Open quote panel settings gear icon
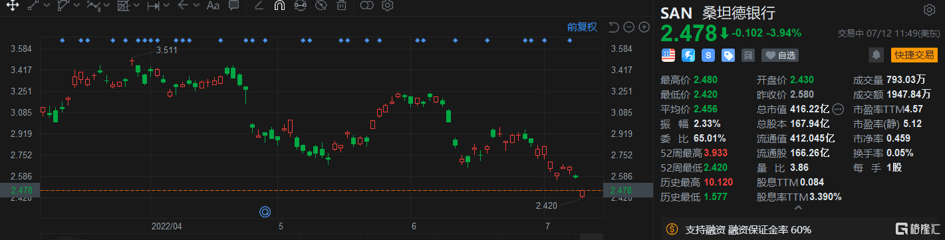 [x=929, y=9]
